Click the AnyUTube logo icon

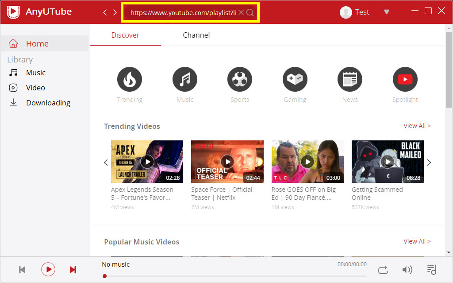tap(13, 12)
